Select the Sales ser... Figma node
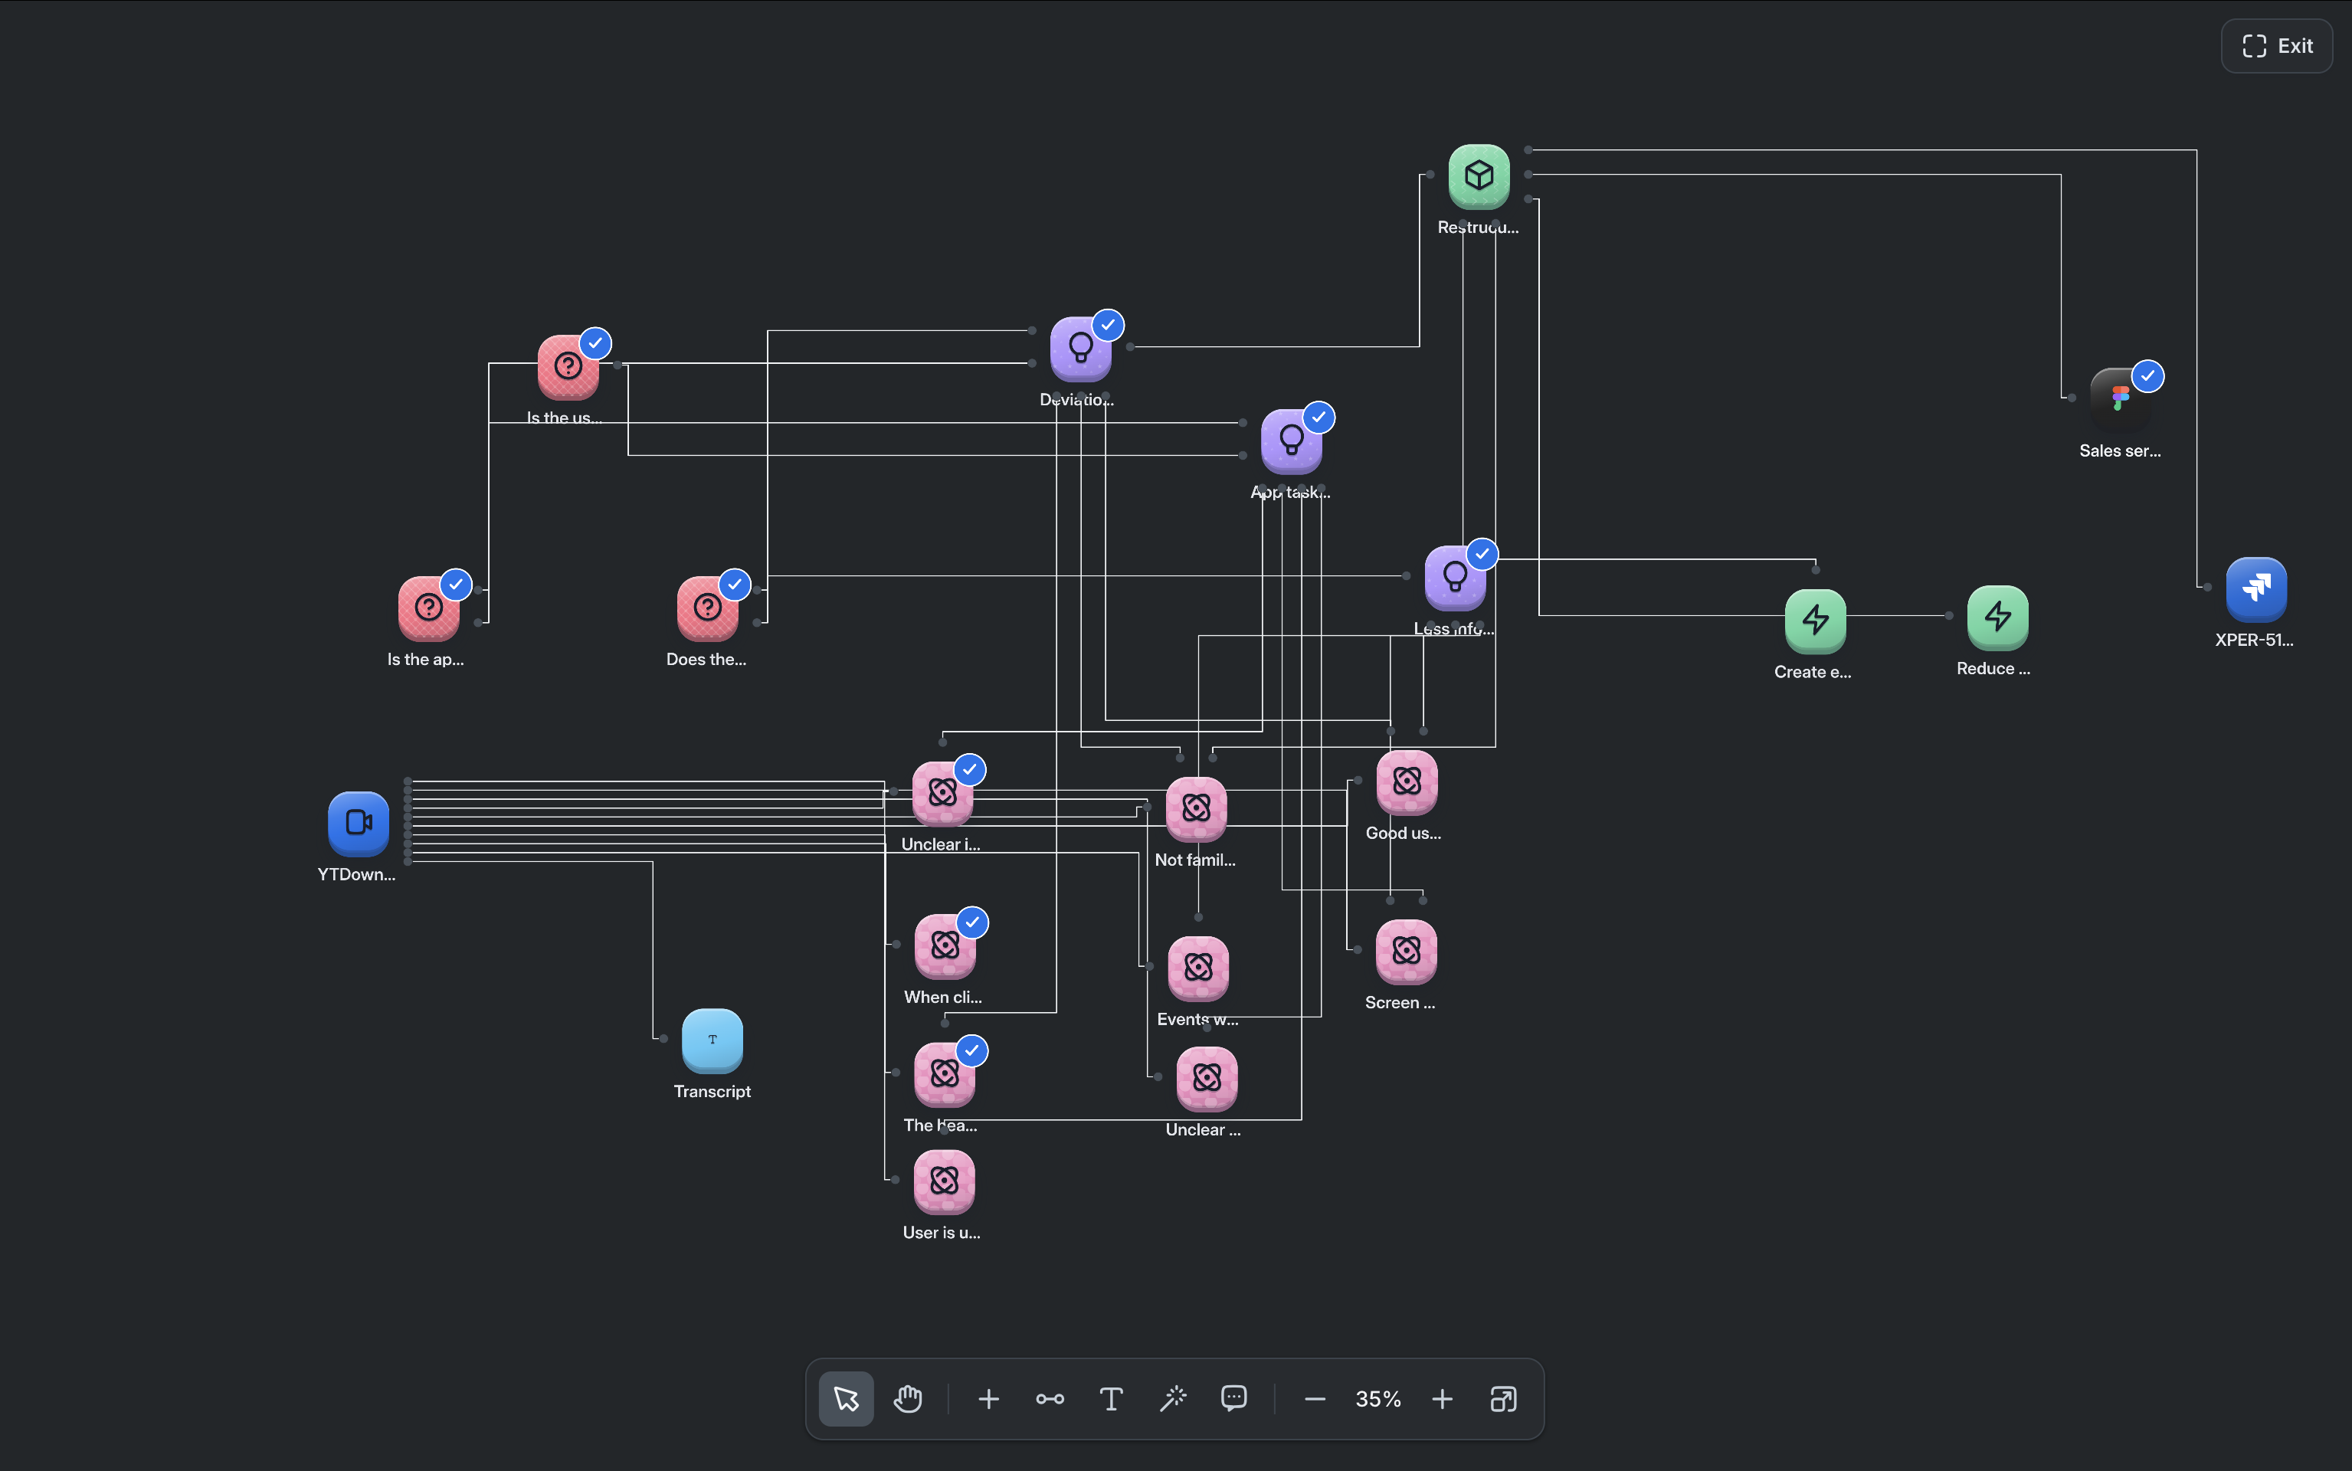The width and height of the screenshot is (2352, 1471). [2121, 400]
